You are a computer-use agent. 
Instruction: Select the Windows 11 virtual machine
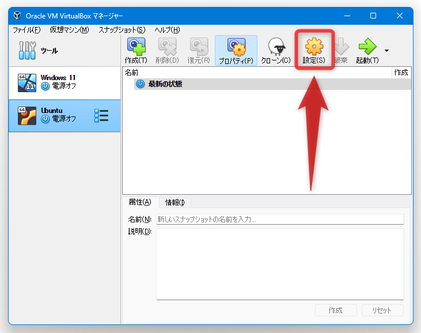(x=65, y=83)
